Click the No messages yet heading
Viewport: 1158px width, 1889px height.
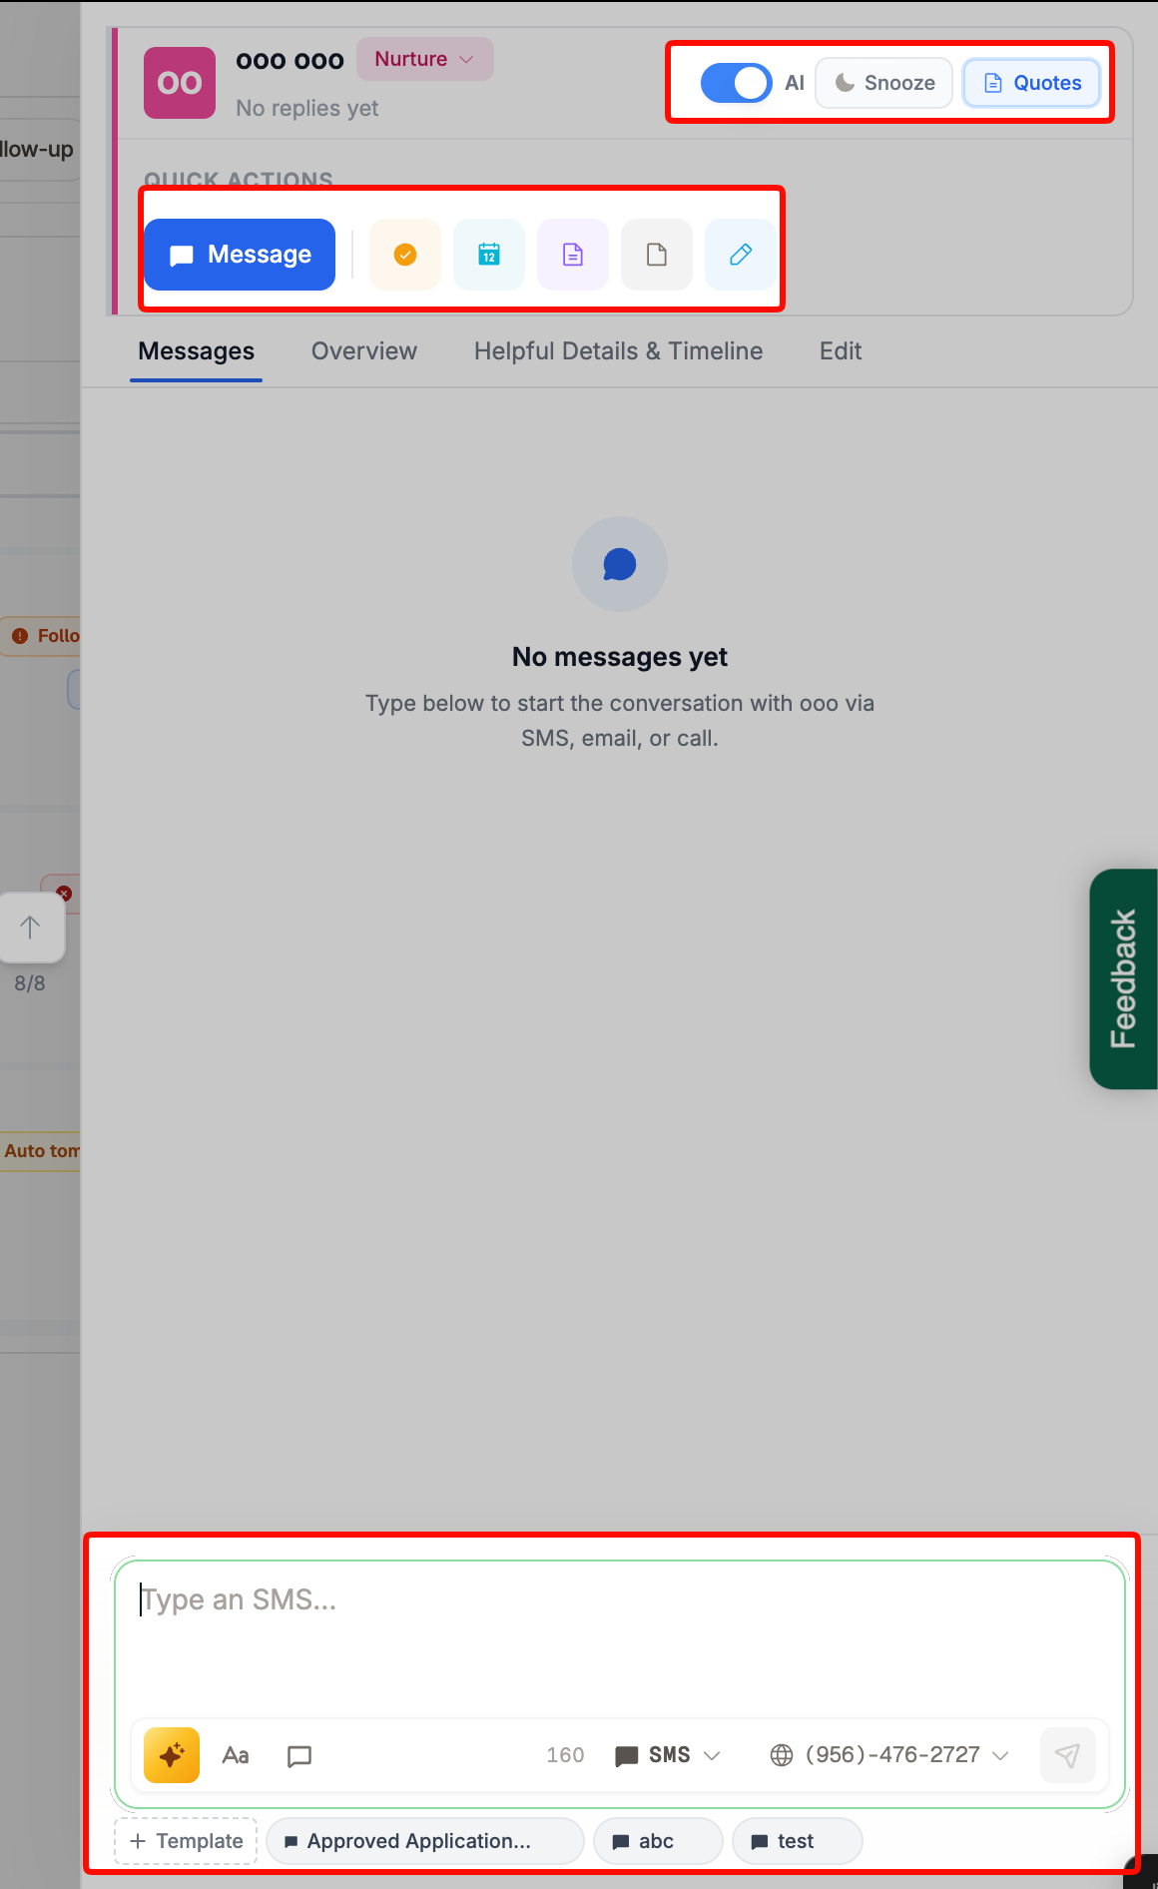click(x=620, y=657)
